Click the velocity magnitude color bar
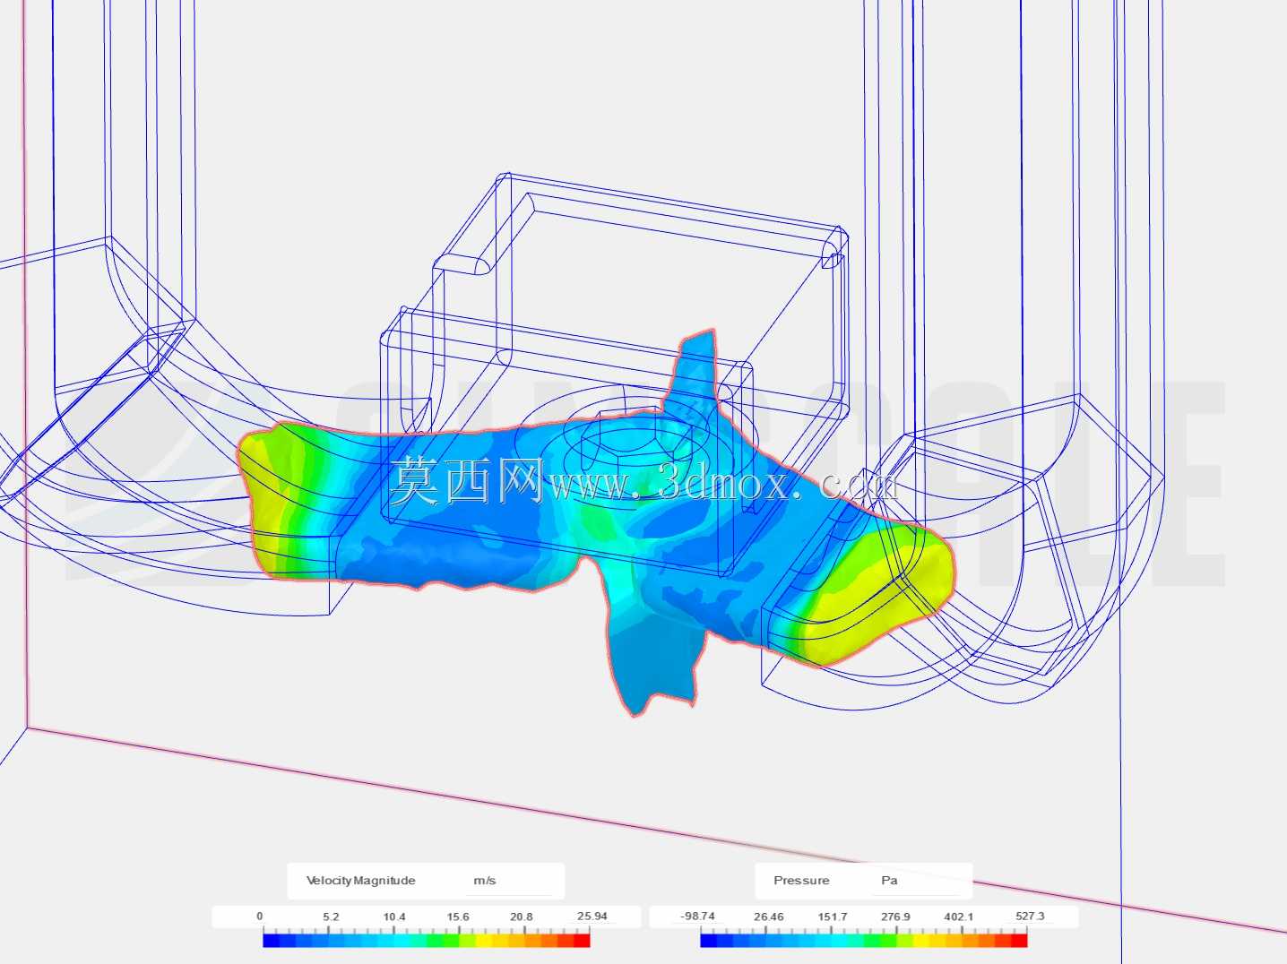 pos(427,939)
